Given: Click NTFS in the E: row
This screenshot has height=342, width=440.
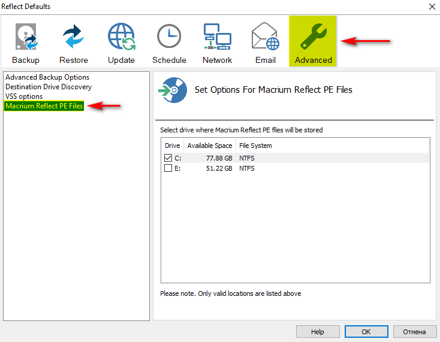Looking at the screenshot, I should coord(246,168).
